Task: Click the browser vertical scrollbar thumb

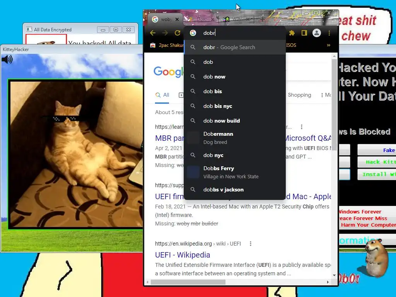Action: tap(334, 104)
